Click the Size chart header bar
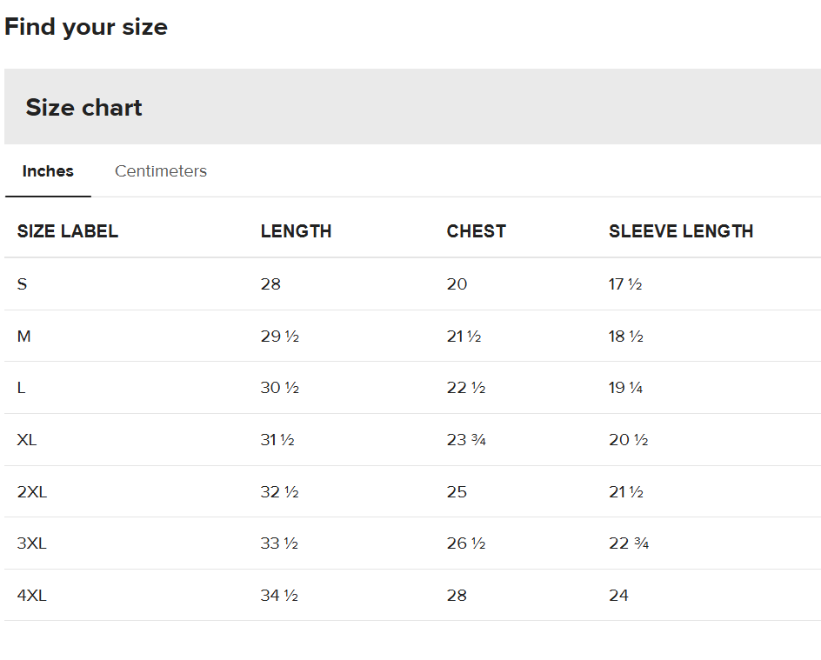Image resolution: width=821 pixels, height=660 pixels. click(x=412, y=107)
